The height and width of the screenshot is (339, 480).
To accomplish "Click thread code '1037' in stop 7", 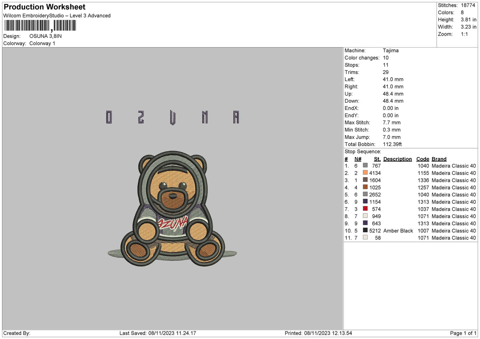I will click(422, 209).
